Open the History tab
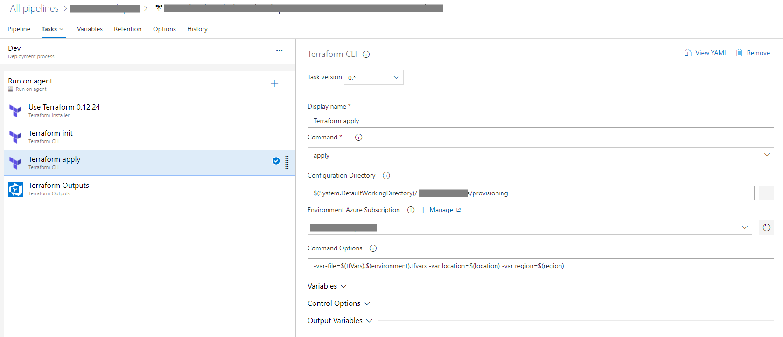This screenshot has width=783, height=337. (197, 29)
